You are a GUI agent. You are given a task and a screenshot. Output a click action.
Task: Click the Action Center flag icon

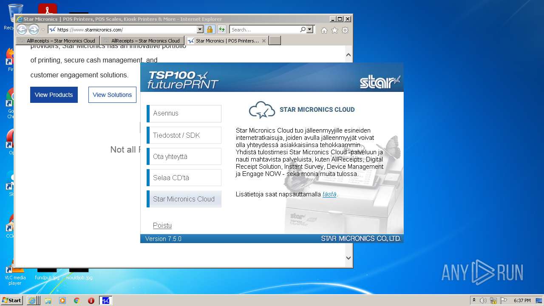click(503, 300)
